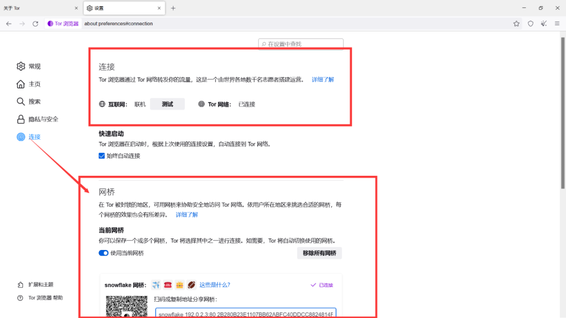Image resolution: width=566 pixels, height=318 pixels.
Task: Open 搜索 settings category
Action: [x=29, y=101]
